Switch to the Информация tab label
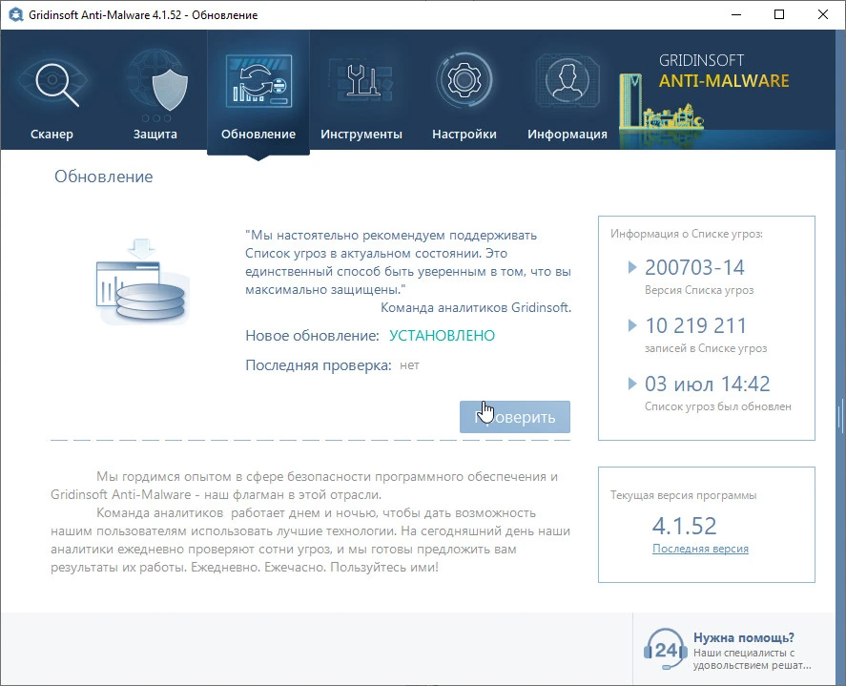The height and width of the screenshot is (686, 846). point(567,134)
